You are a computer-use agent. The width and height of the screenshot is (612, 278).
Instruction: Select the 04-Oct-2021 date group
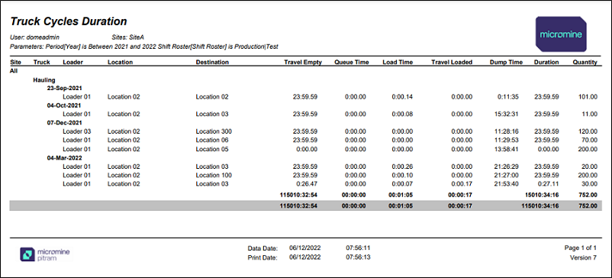pos(64,105)
